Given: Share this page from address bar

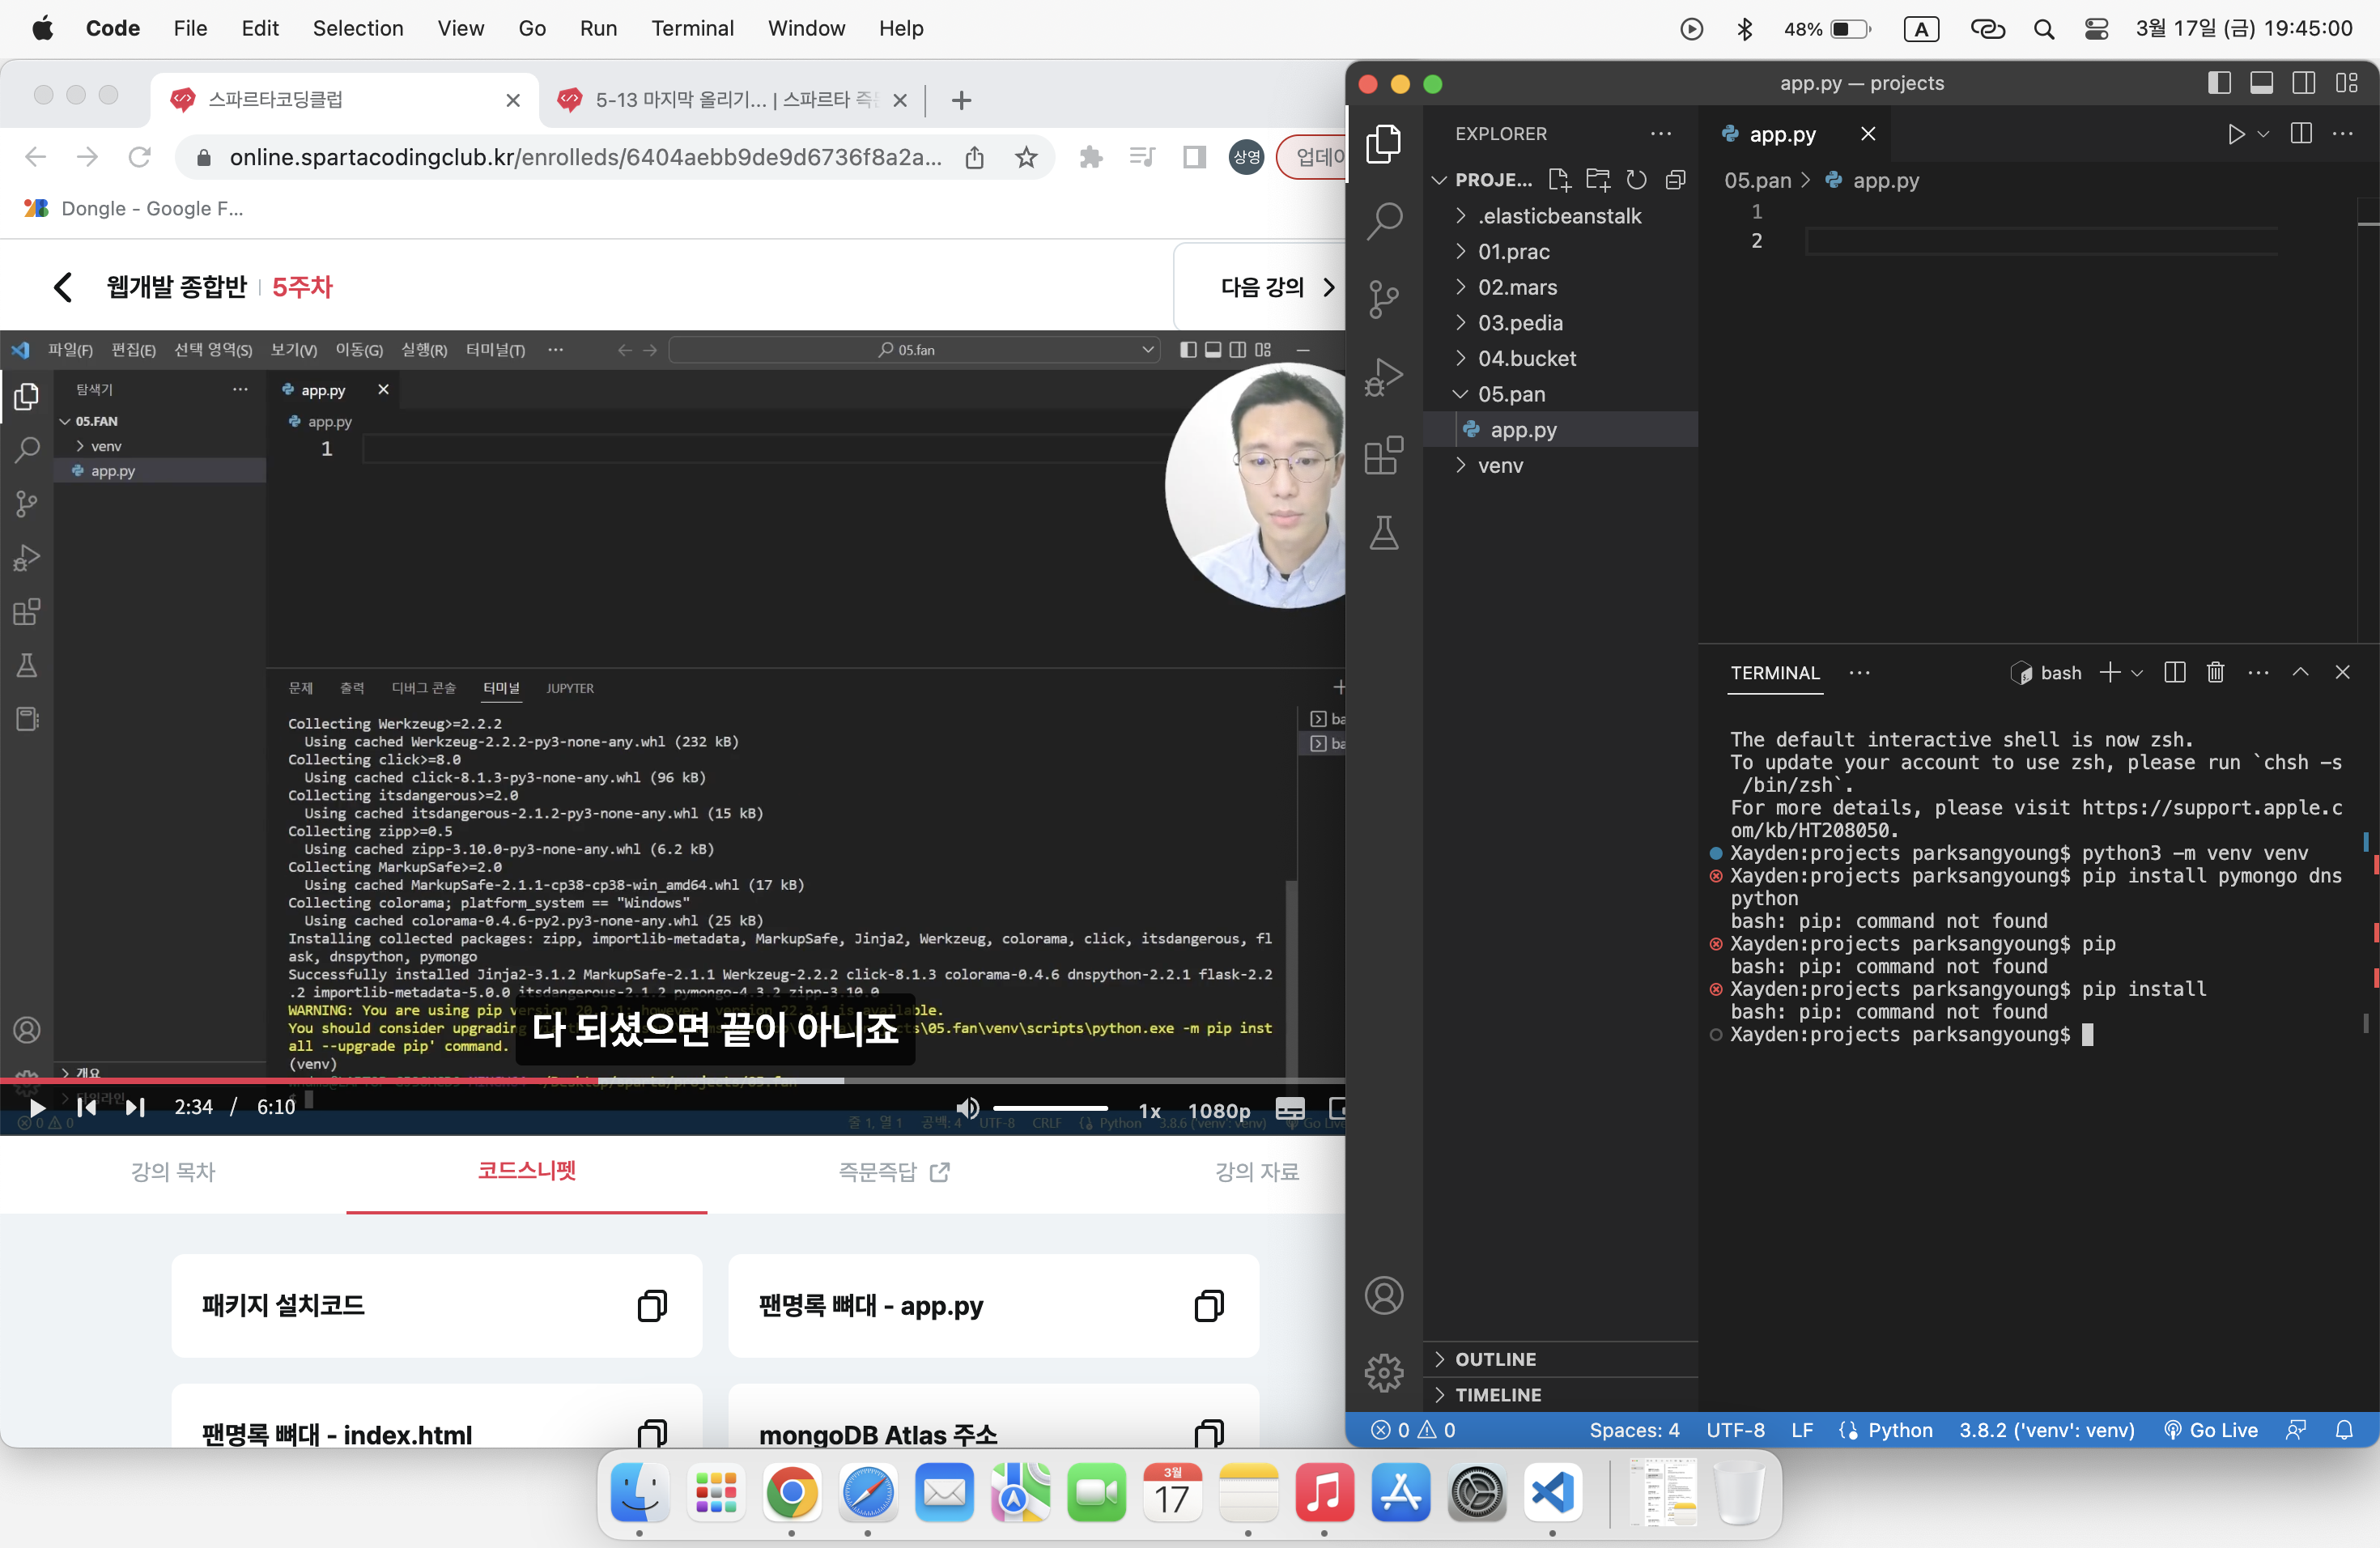Looking at the screenshot, I should point(975,158).
